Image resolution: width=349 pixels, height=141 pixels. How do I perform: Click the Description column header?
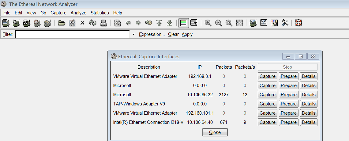pos(149,67)
